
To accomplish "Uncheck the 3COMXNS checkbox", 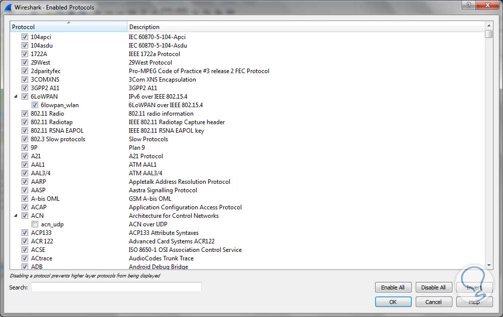I will pyautogui.click(x=25, y=80).
